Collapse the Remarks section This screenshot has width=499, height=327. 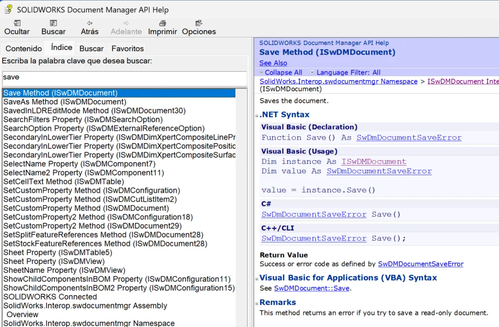[x=256, y=304]
